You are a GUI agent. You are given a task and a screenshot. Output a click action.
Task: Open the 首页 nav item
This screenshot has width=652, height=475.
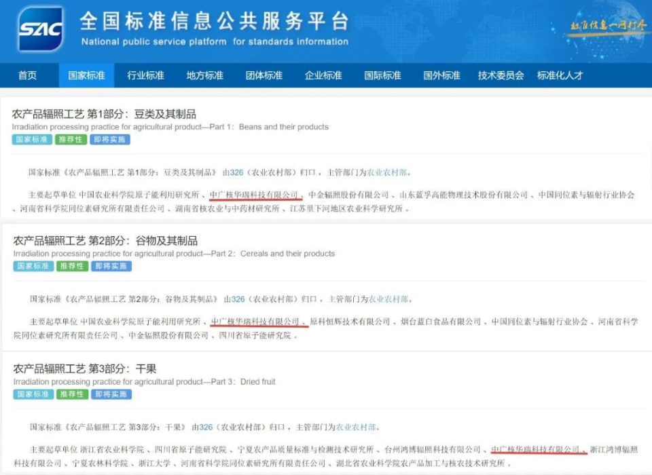27,75
